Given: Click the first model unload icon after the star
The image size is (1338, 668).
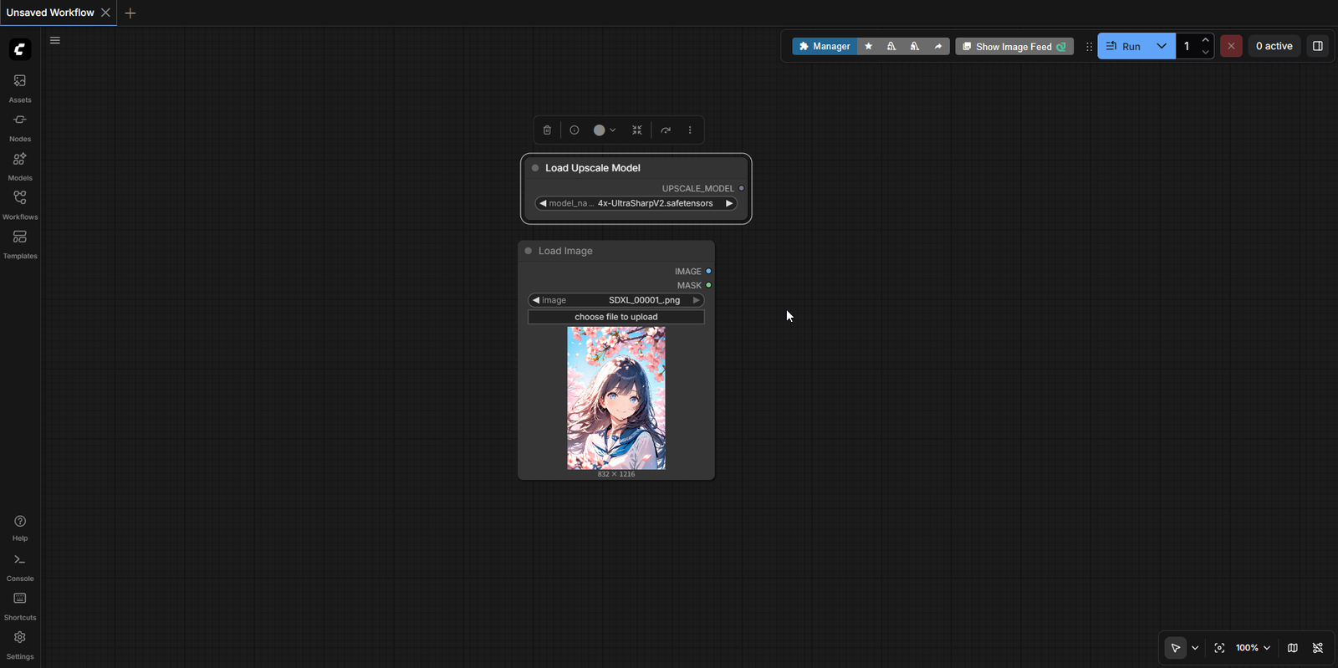Looking at the screenshot, I should (891, 47).
